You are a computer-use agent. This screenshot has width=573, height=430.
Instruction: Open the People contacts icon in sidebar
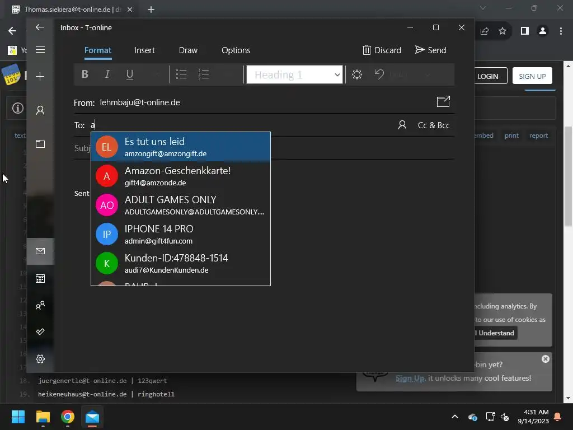click(x=40, y=305)
